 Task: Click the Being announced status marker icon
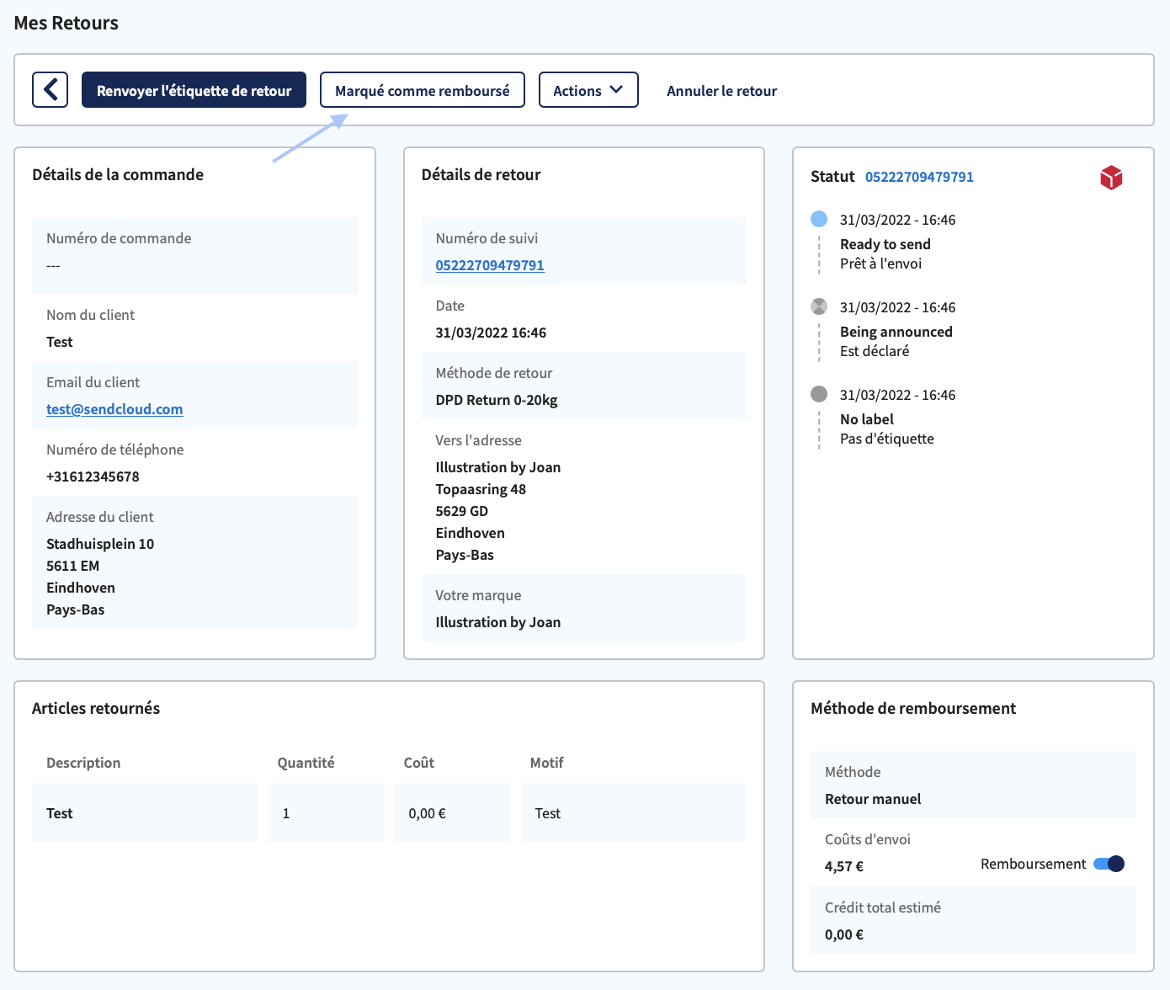(x=819, y=306)
